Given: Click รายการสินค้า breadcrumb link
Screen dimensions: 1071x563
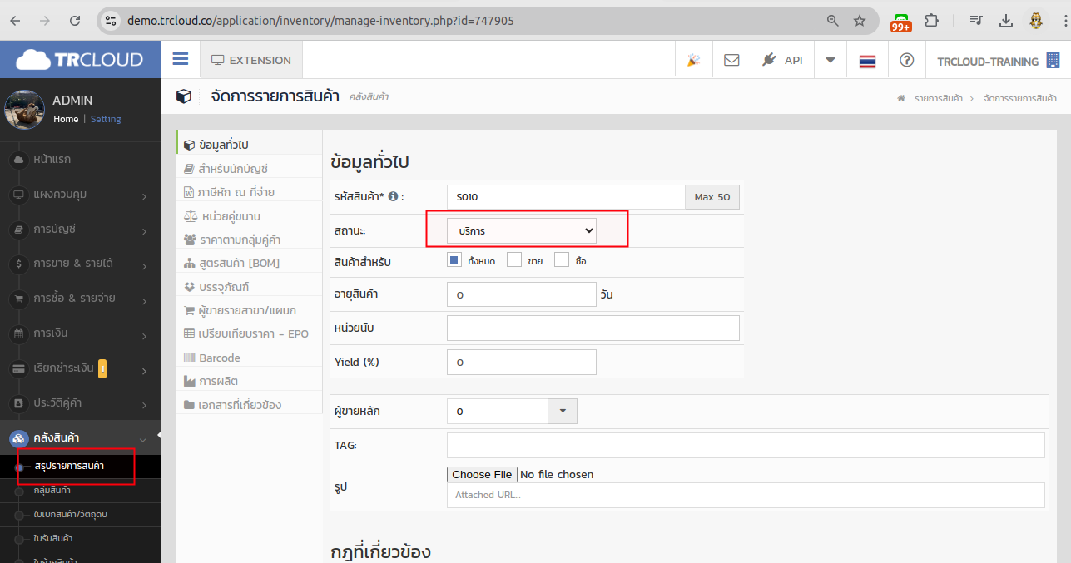Looking at the screenshot, I should coord(939,98).
